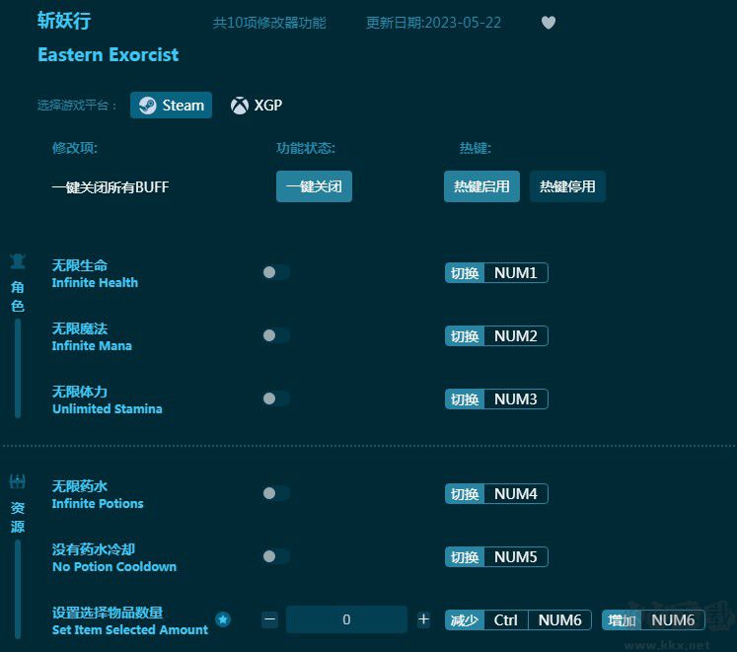The height and width of the screenshot is (652, 737).
Task: Click the Unlimited Stamina label
Action: 108,408
